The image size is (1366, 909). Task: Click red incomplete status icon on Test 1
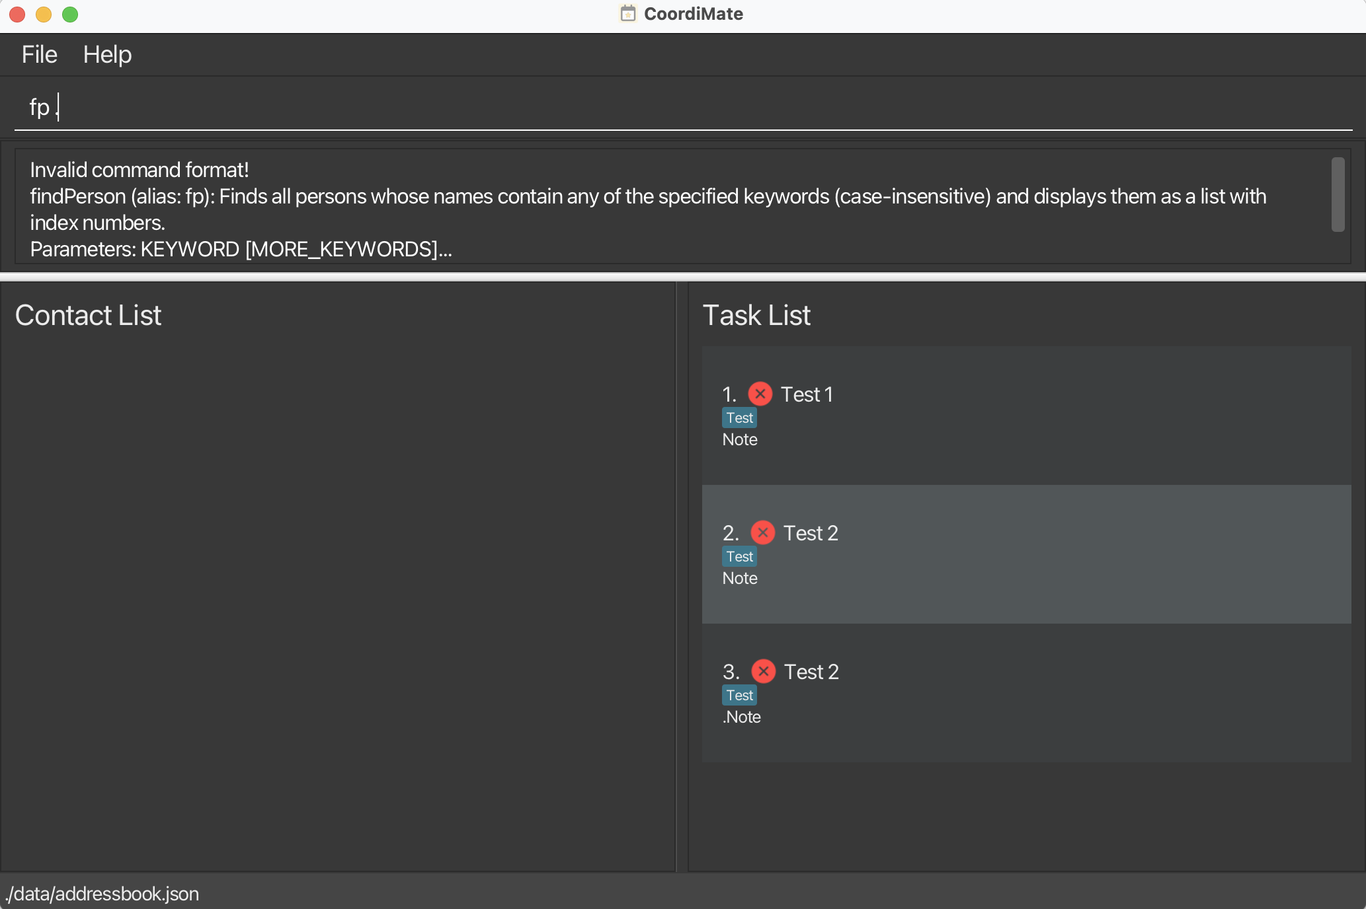click(x=760, y=394)
